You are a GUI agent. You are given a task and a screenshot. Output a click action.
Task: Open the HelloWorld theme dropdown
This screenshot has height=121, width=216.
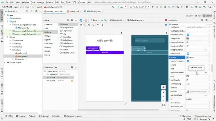point(117,20)
